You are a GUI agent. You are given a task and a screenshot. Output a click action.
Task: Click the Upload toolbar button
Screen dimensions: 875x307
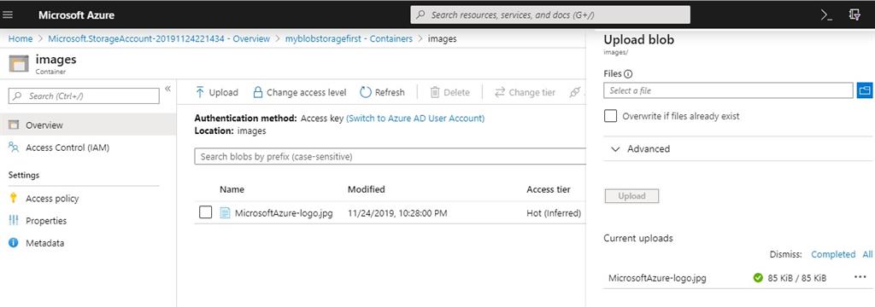pos(216,92)
